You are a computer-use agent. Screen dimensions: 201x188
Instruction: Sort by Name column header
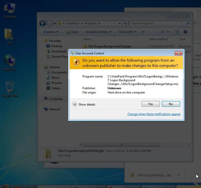(x=87, y=39)
